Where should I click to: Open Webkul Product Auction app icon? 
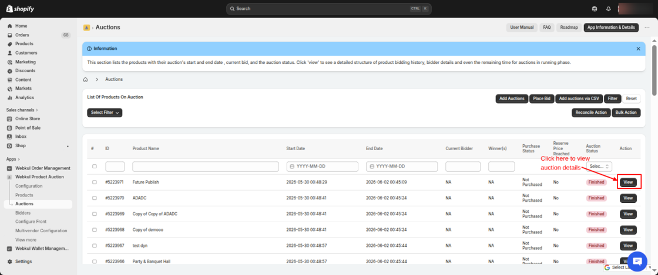pos(9,177)
